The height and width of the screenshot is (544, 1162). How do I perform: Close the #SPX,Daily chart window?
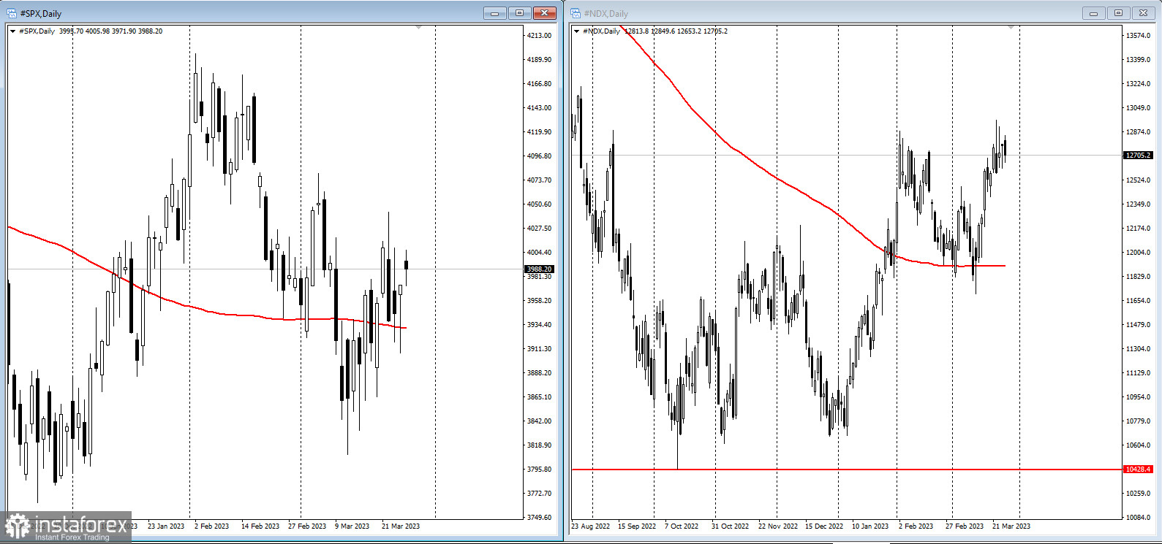(x=545, y=13)
